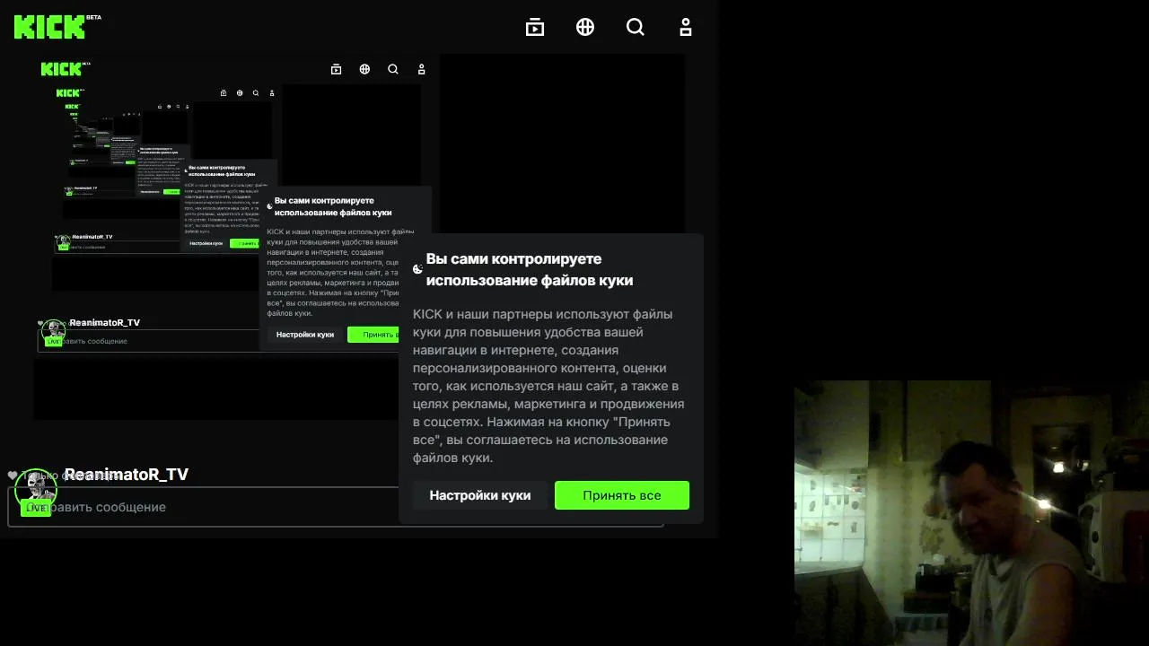The height and width of the screenshot is (646, 1149).
Task: Open Настройки куки in the large dialog
Action: pyautogui.click(x=480, y=495)
